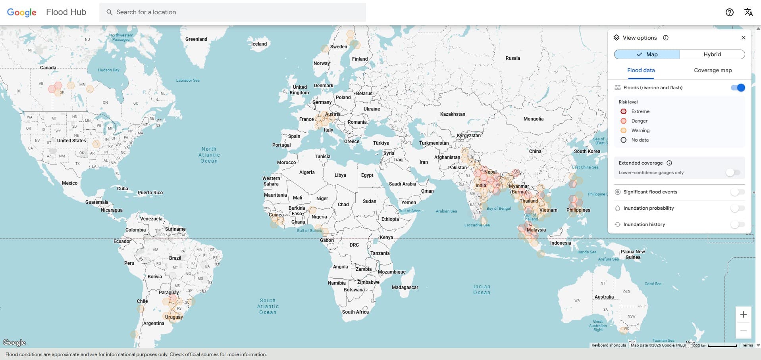The height and width of the screenshot is (360, 761).
Task: Open the Extended coverage info icon
Action: [x=669, y=163]
